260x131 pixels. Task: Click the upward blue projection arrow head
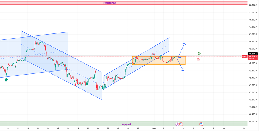185,44
